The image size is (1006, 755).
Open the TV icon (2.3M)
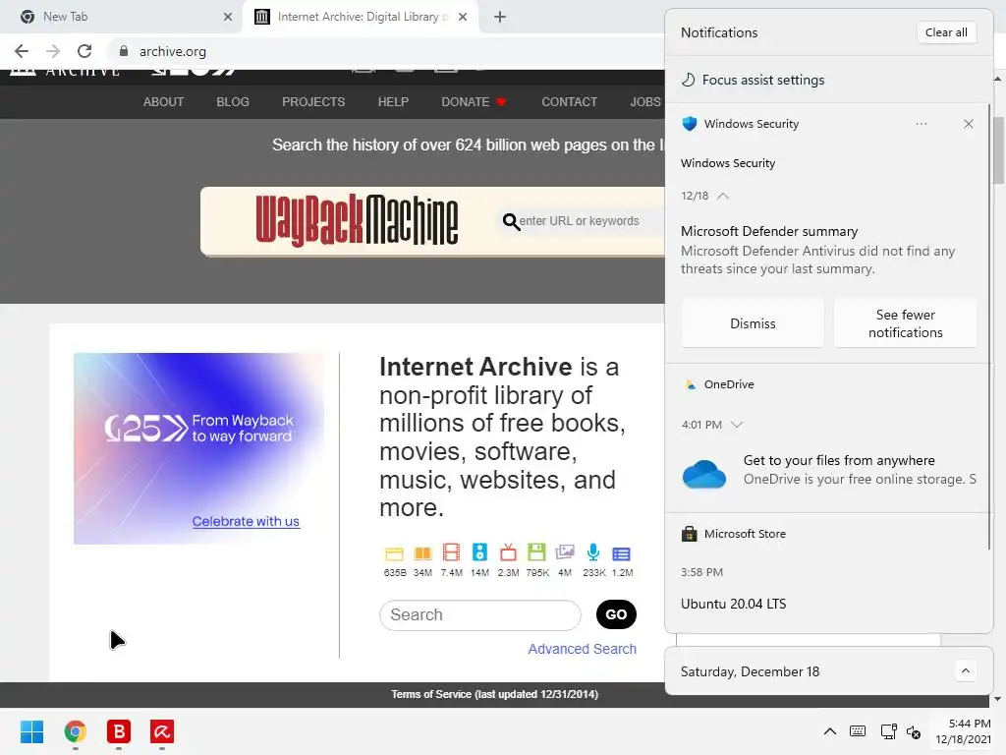tap(508, 552)
